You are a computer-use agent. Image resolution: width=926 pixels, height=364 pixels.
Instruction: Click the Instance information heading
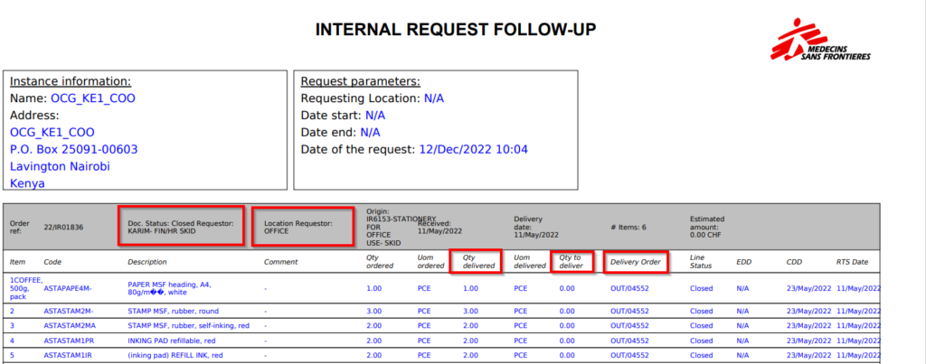[71, 81]
